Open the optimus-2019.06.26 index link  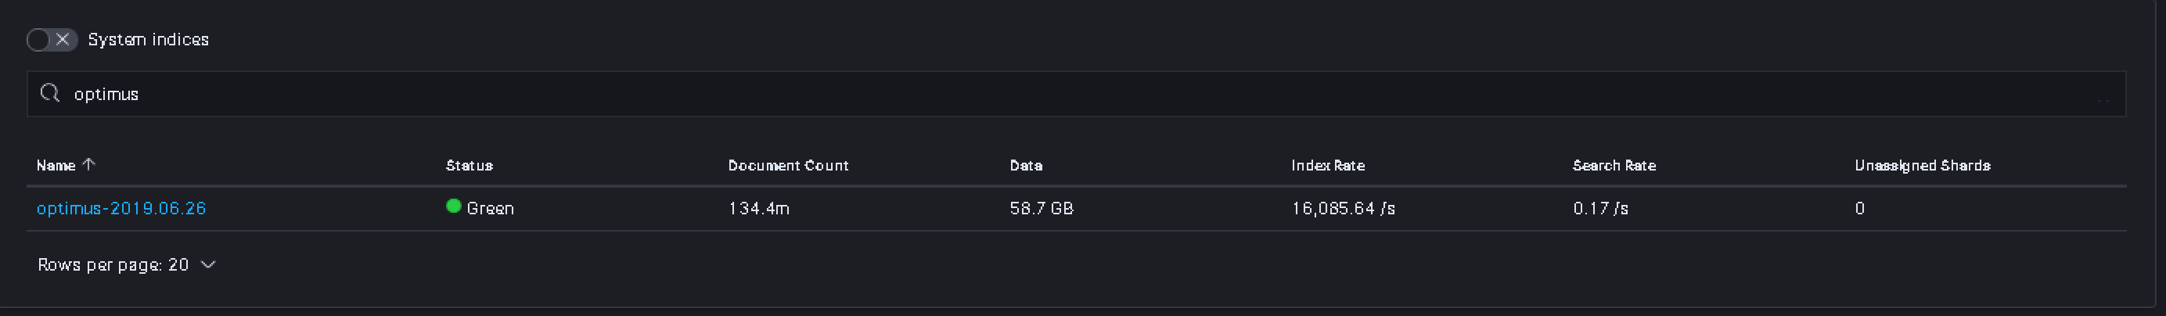click(121, 208)
